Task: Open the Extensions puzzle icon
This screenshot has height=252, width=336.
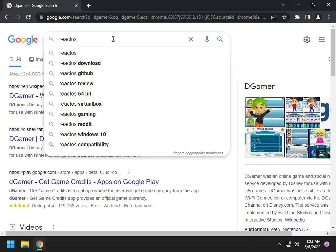Action: [x=297, y=17]
